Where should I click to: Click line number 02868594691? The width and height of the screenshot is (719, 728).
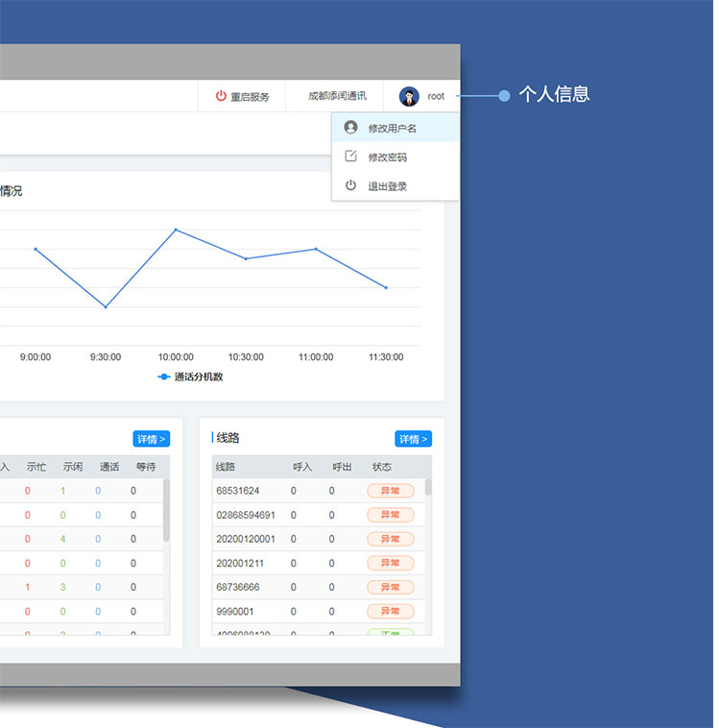[x=246, y=515]
